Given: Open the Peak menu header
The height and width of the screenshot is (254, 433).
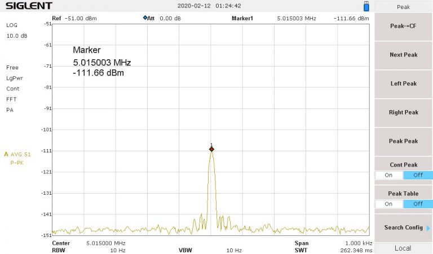Looking at the screenshot, I should 404,7.
